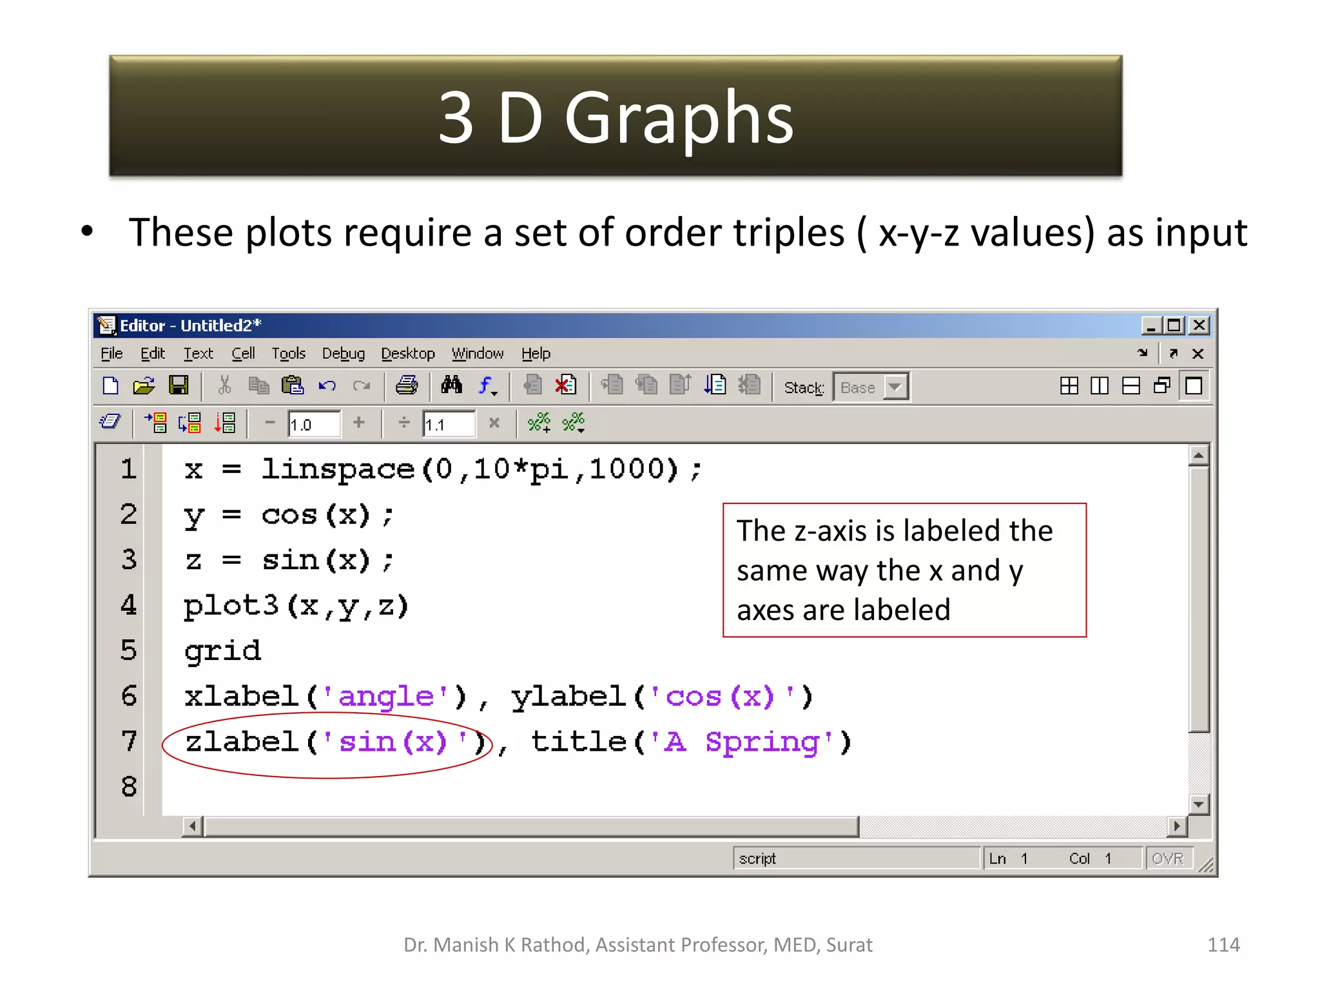Click the vertical scrollbar down arrow

pyautogui.click(x=1198, y=804)
